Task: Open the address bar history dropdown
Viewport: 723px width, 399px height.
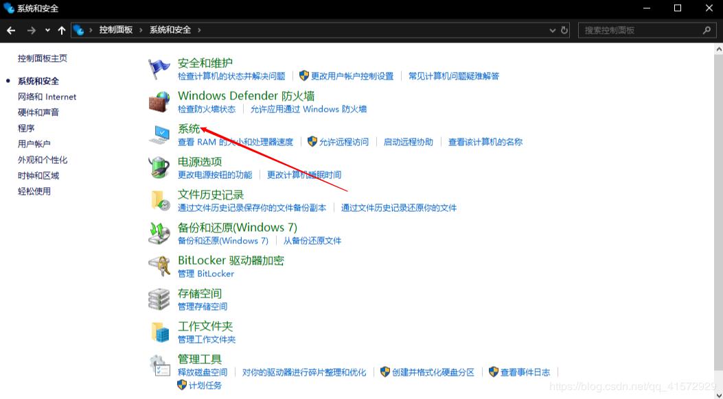Action: pos(552,29)
